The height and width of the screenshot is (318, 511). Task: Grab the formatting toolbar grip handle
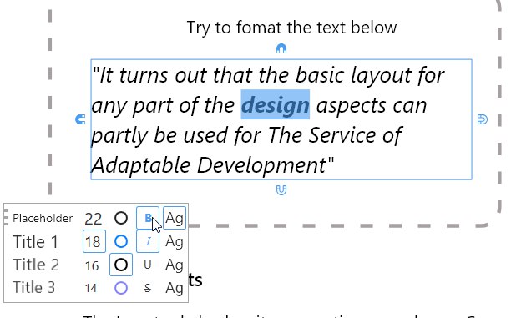pos(6,218)
